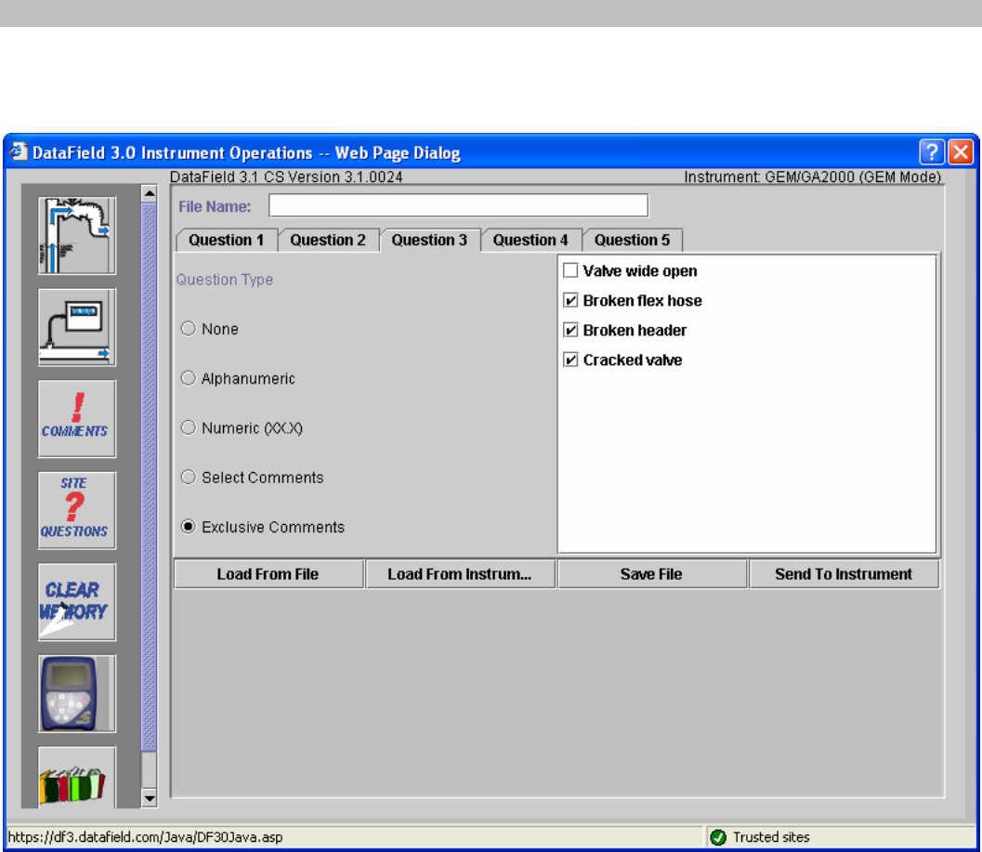The image size is (982, 852).
Task: Open the bookshelf library icon
Action: pos(76,777)
